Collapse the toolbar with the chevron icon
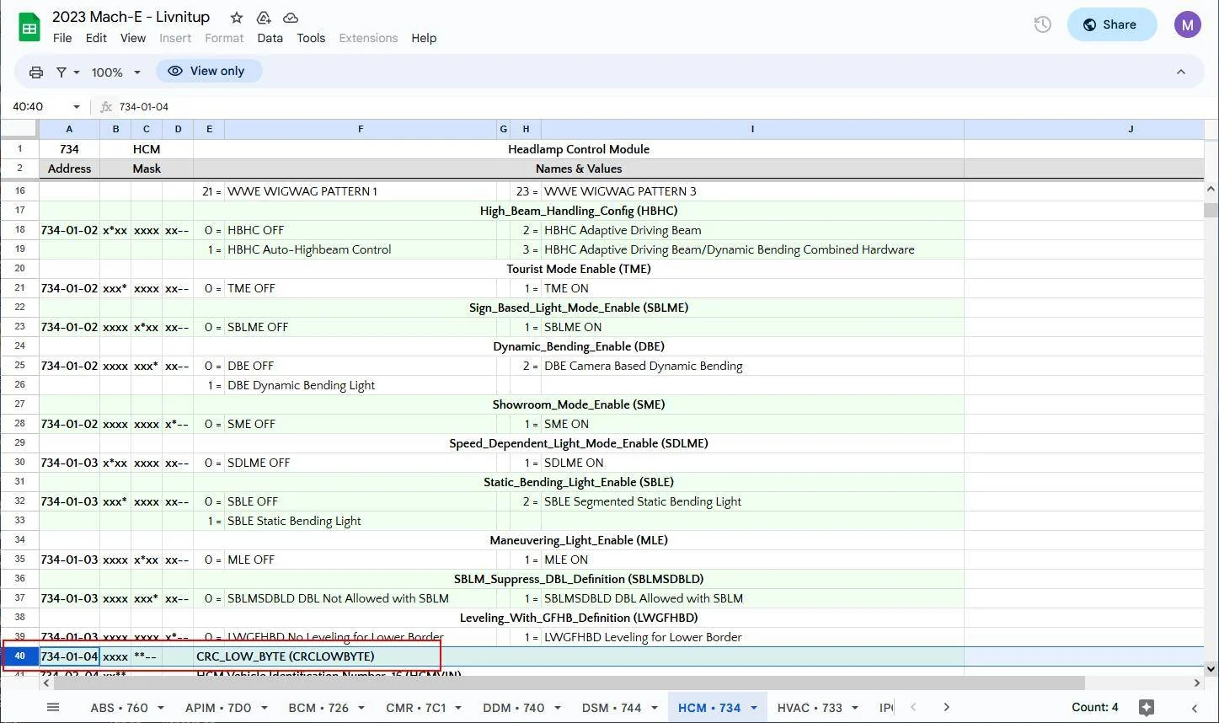The height and width of the screenshot is (723, 1219). (x=1181, y=72)
